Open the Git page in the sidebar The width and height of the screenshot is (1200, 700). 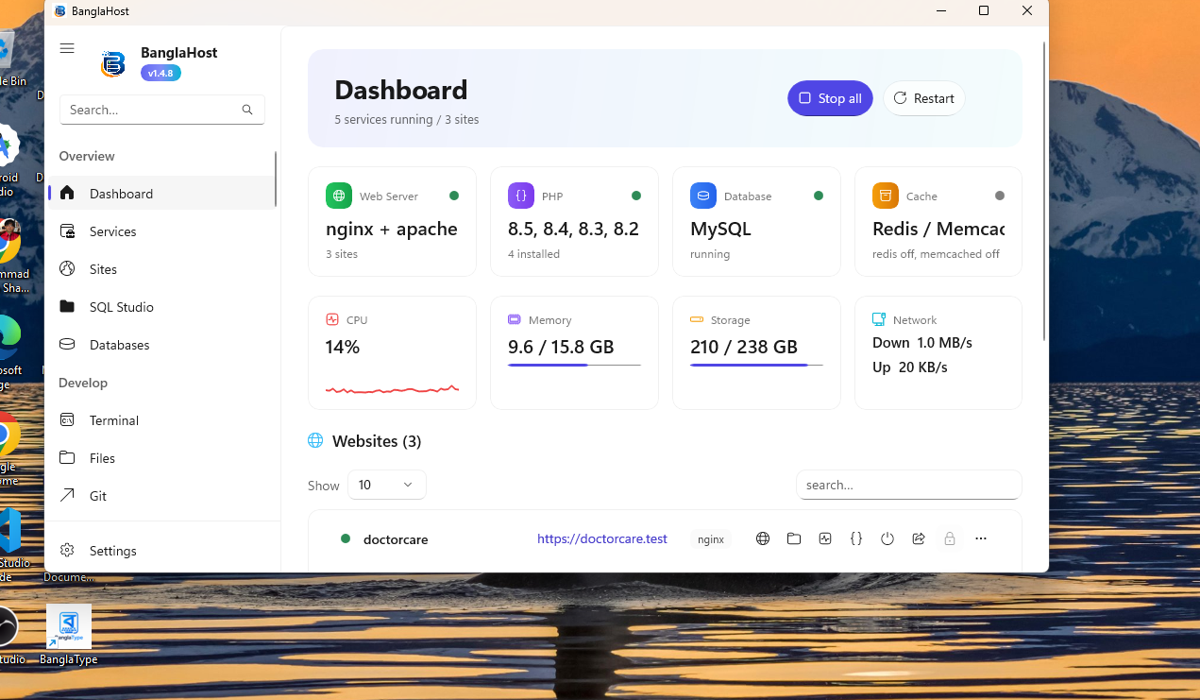click(x=161, y=496)
